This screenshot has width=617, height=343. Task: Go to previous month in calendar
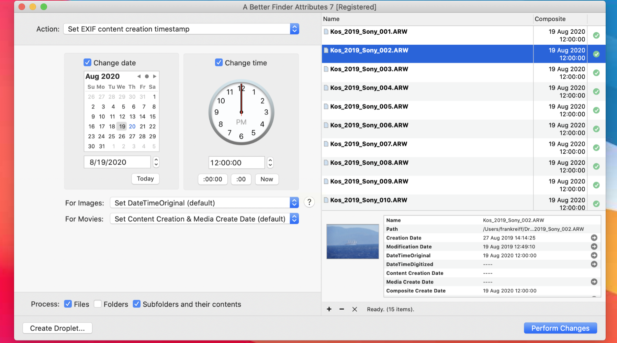pyautogui.click(x=139, y=76)
